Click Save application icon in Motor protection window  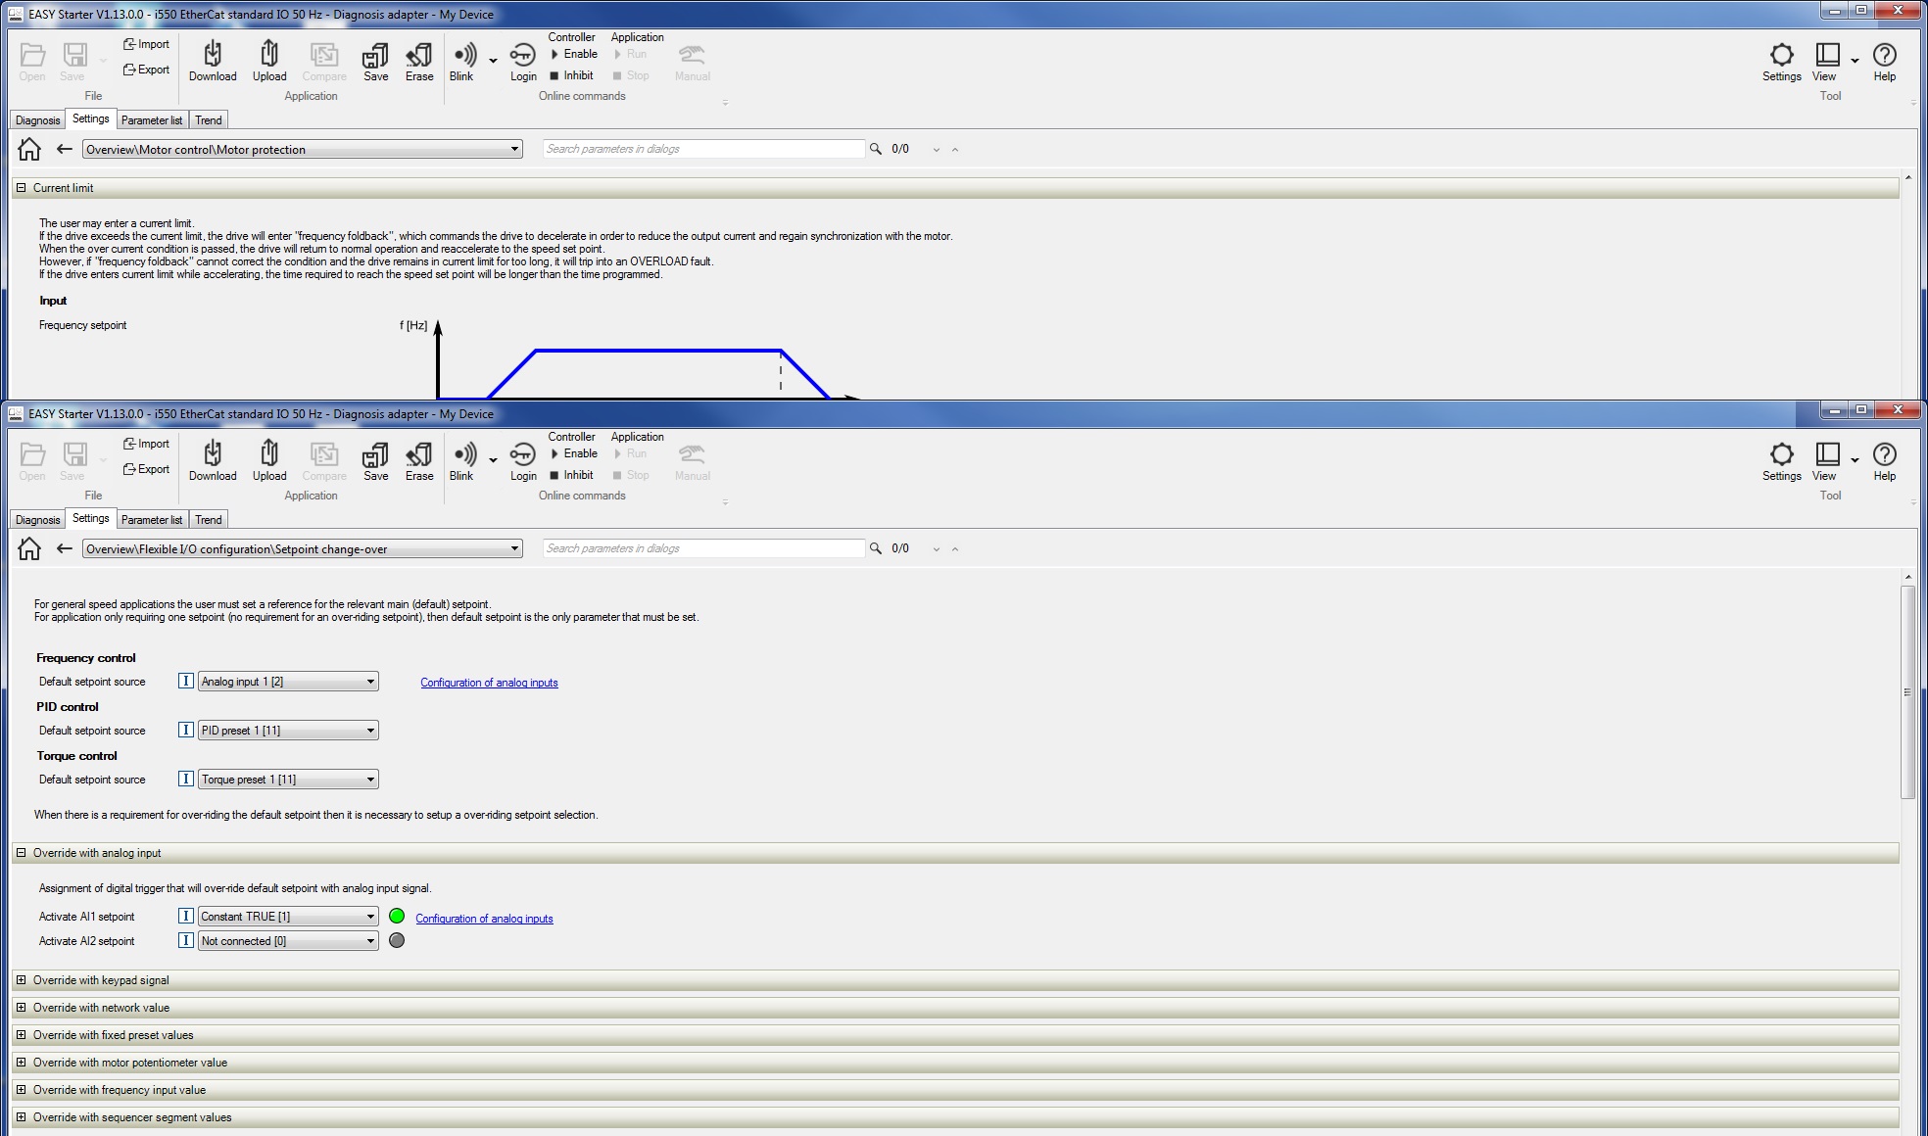click(376, 56)
